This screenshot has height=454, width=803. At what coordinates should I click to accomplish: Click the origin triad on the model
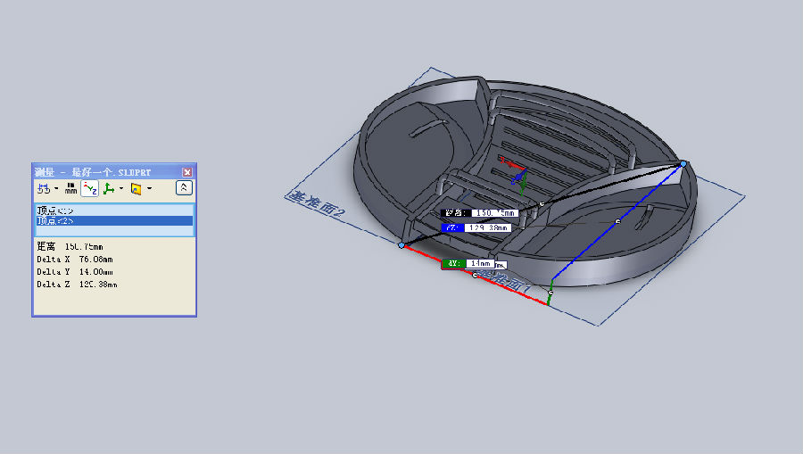[517, 176]
